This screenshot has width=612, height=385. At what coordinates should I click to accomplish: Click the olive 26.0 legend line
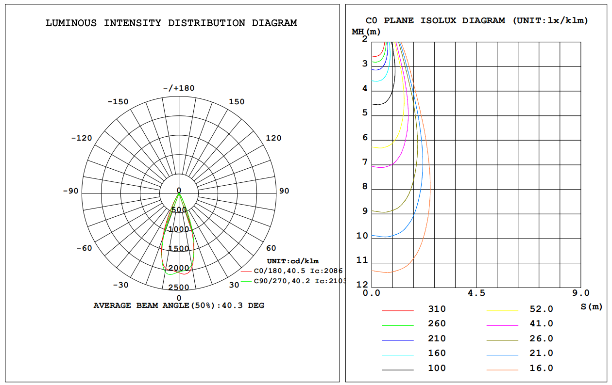(502, 340)
